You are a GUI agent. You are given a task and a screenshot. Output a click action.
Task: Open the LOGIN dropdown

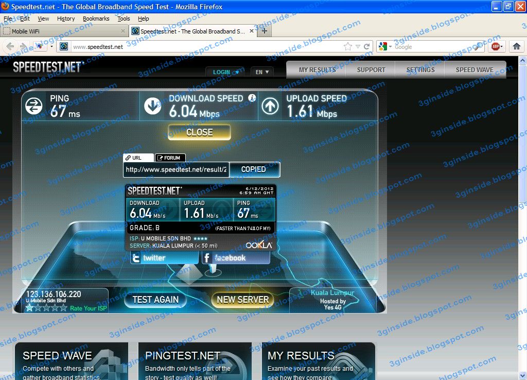(x=226, y=72)
